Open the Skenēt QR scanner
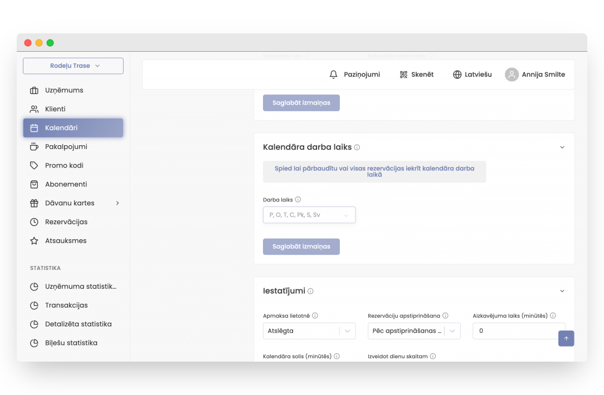The height and width of the screenshot is (395, 604). point(403,75)
